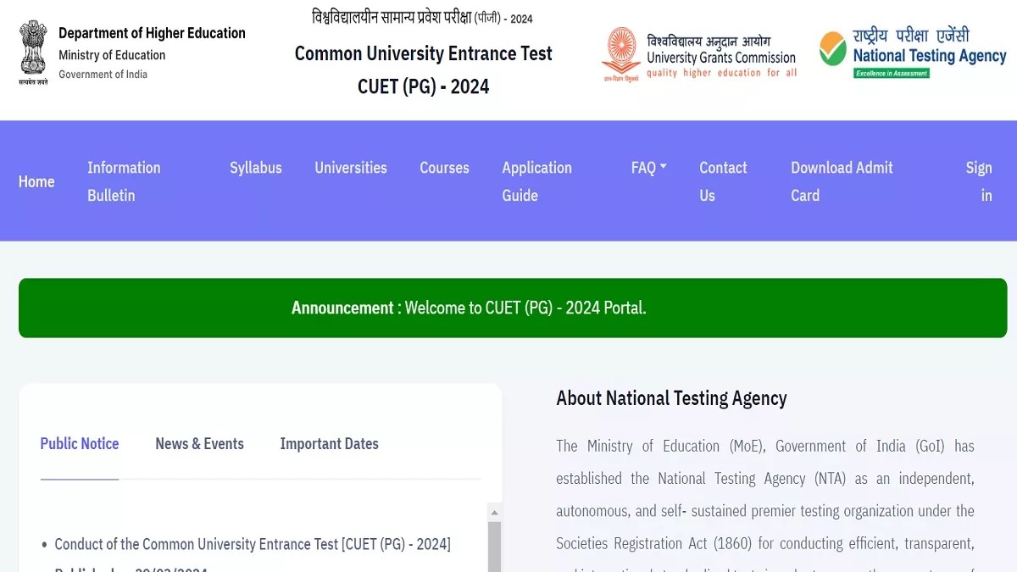The height and width of the screenshot is (572, 1017).
Task: Click the National Testing Agency logo
Action: (913, 53)
